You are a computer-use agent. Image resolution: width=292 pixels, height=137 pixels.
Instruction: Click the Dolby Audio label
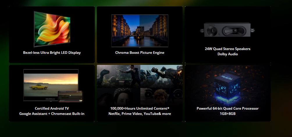pyautogui.click(x=227, y=54)
